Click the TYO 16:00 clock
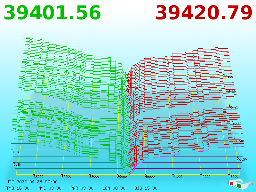Viewport: 256px width, 192px height. pos(18,188)
